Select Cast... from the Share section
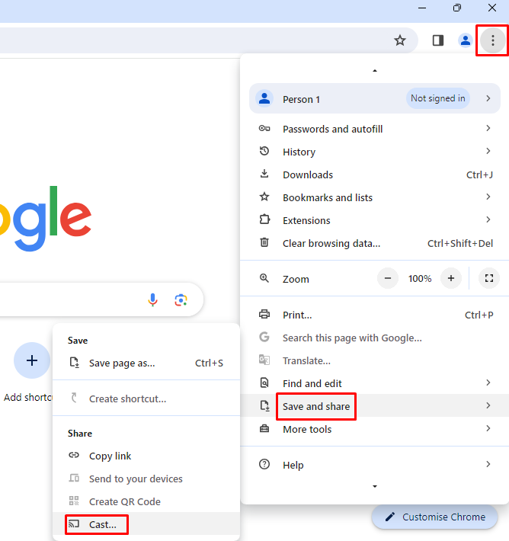 click(x=102, y=524)
